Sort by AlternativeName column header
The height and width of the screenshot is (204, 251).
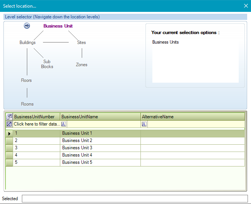point(192,117)
